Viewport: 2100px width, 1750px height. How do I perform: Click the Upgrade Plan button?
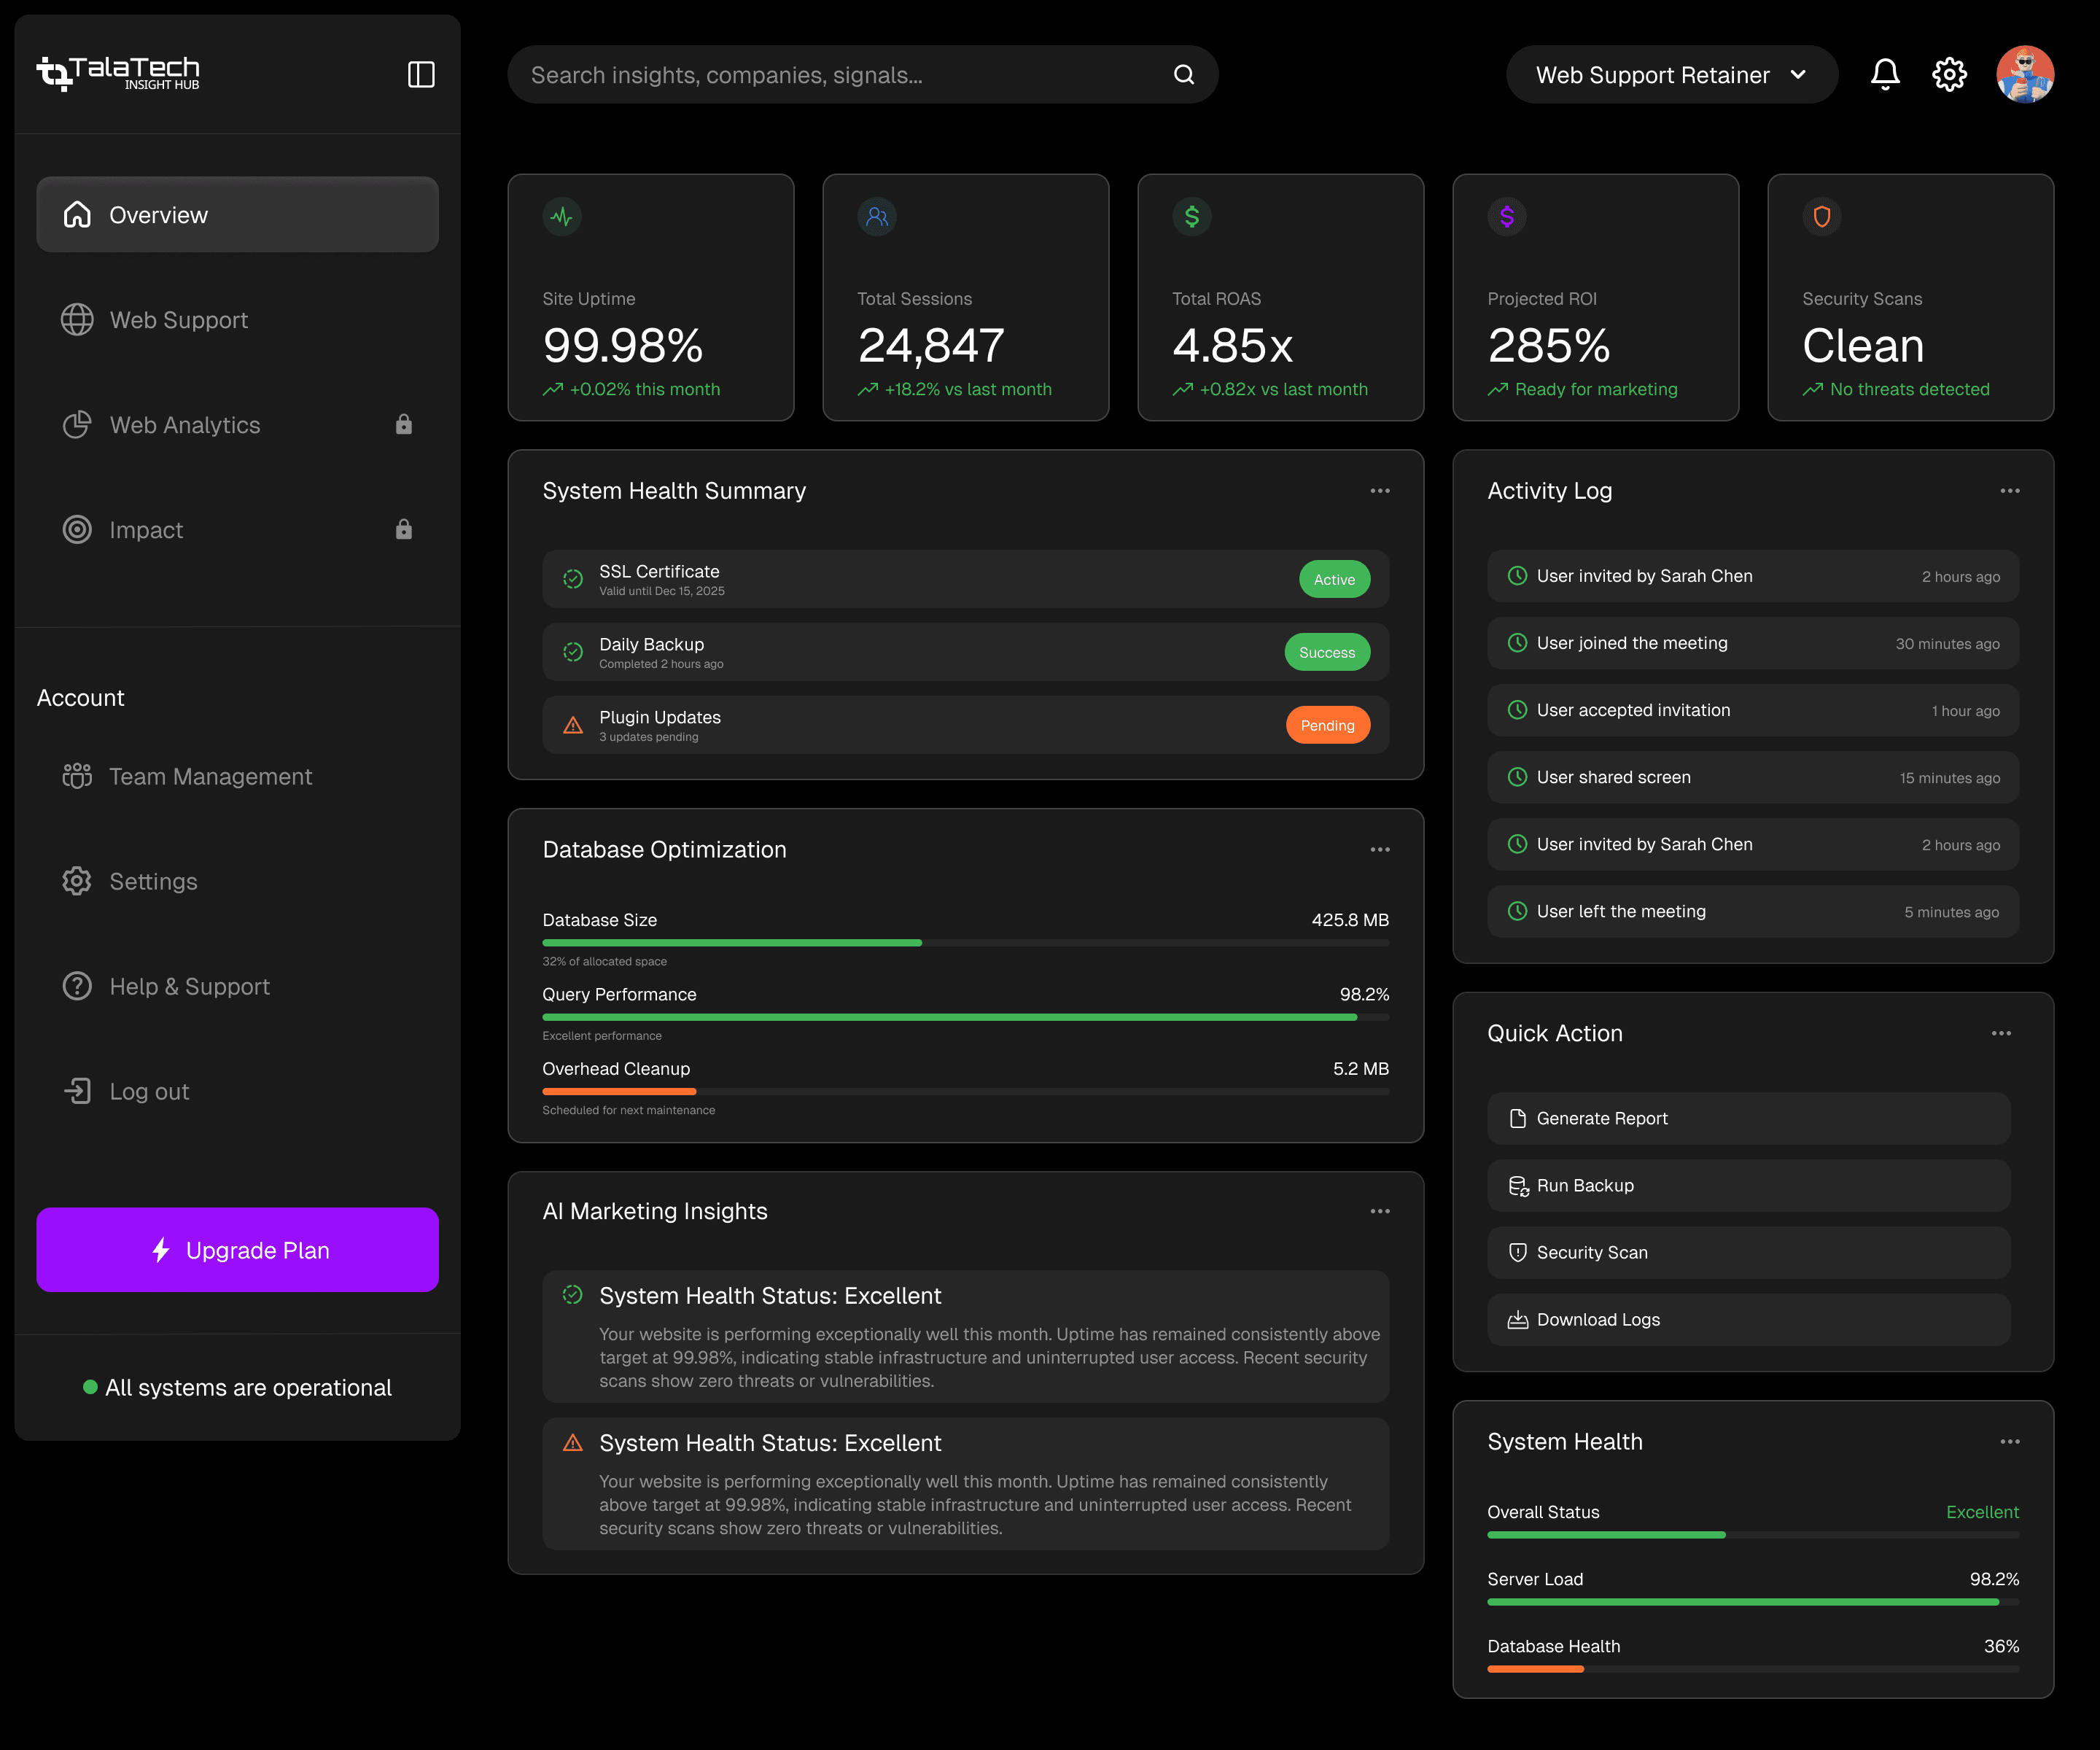[x=238, y=1250]
